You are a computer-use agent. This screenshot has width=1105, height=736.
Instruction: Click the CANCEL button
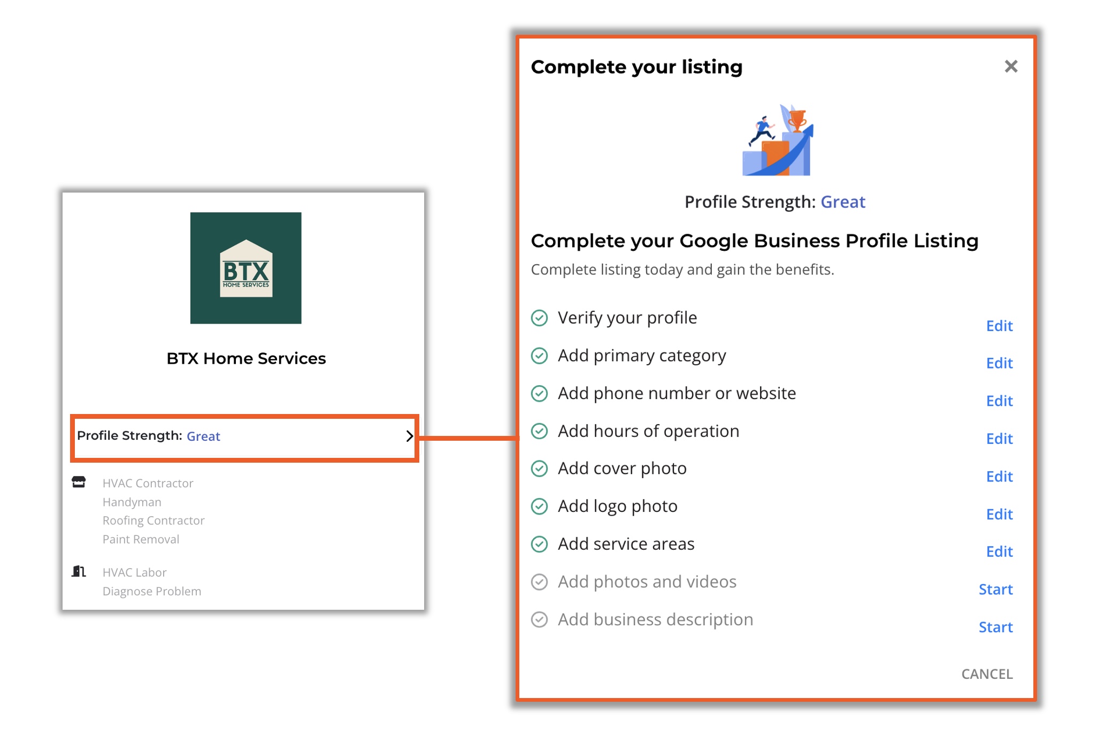(x=987, y=674)
